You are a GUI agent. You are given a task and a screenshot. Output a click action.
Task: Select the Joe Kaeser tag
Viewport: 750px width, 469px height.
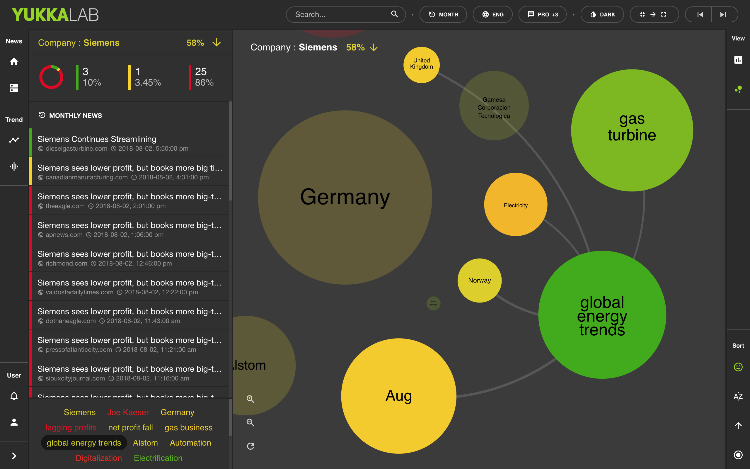[128, 412]
